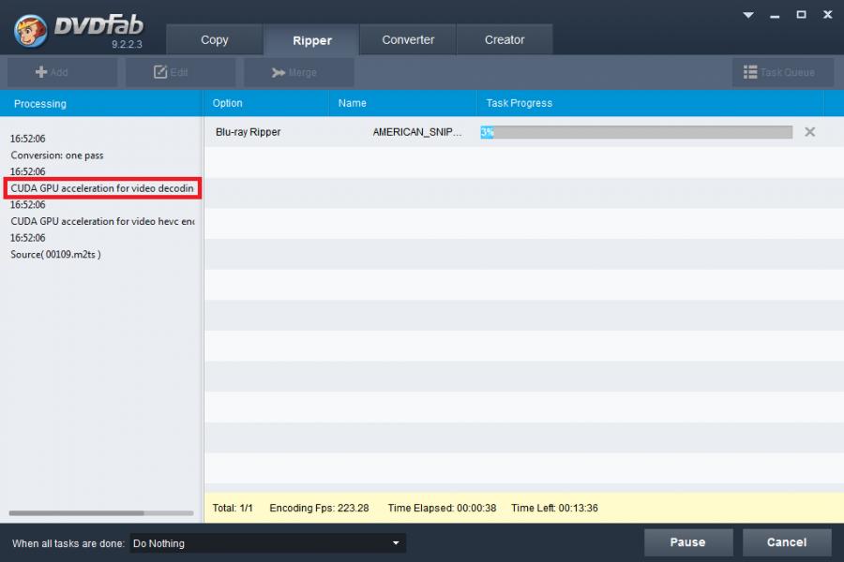The height and width of the screenshot is (562, 844).
Task: Click the Processing panel header
Action: [x=101, y=103]
